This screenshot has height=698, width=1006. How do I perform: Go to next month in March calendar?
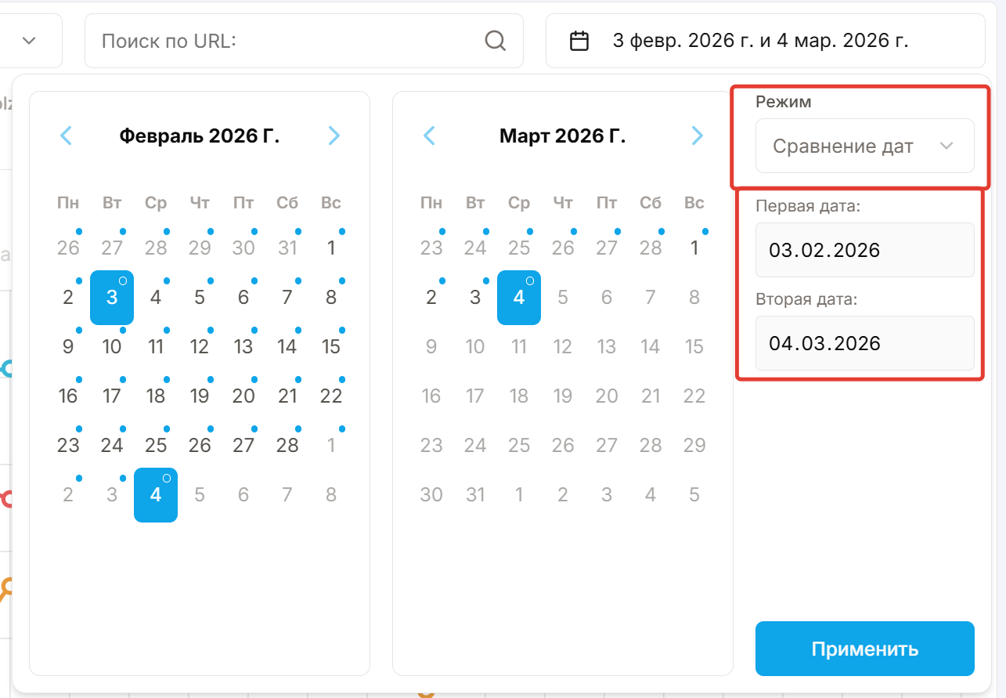pos(697,136)
